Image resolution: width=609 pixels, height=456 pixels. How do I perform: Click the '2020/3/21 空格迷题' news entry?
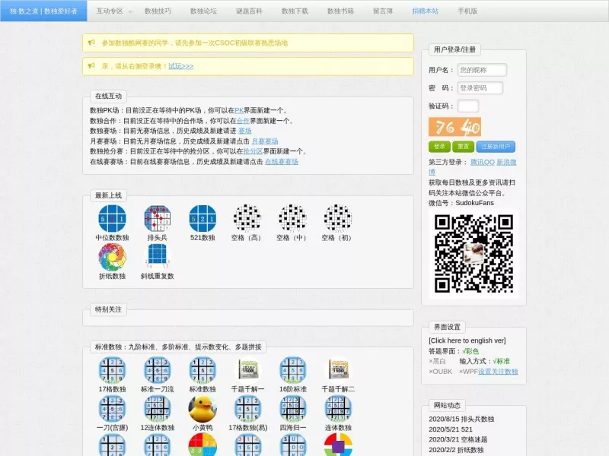(458, 439)
